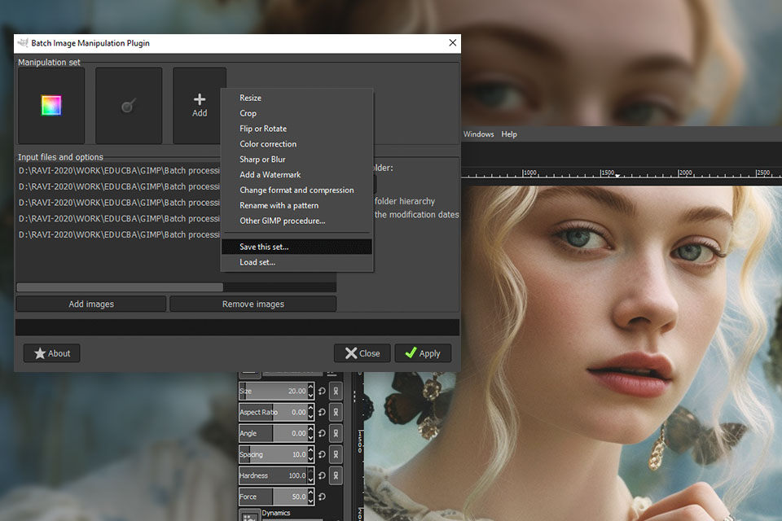The height and width of the screenshot is (521, 782).
Task: Choose Change format and compression
Action: (x=297, y=190)
